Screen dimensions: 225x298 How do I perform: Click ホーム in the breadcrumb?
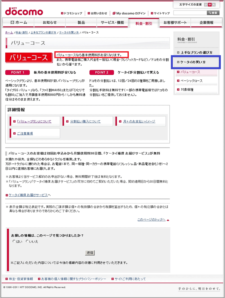coord(9,32)
